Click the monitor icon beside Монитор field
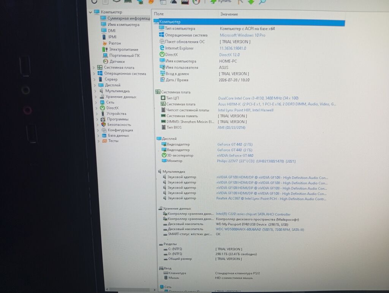The width and height of the screenshot is (389, 293). pos(164,161)
